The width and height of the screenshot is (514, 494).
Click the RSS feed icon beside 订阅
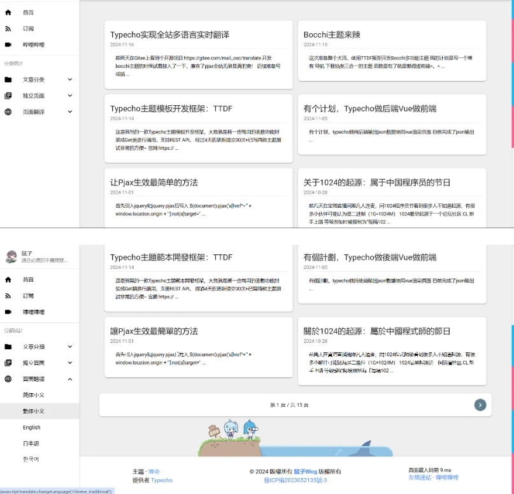[9, 28]
